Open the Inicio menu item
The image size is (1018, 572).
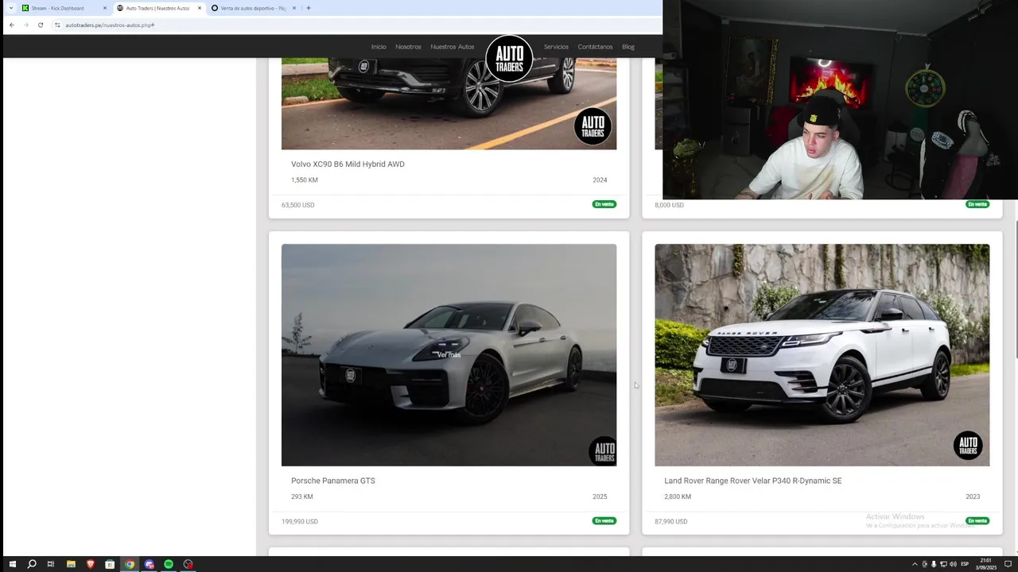379,47
